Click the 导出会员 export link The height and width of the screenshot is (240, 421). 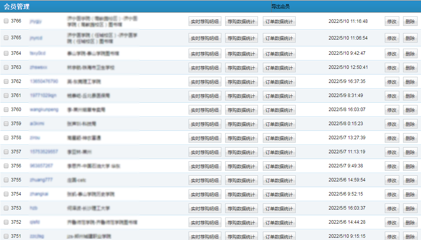coord(280,6)
